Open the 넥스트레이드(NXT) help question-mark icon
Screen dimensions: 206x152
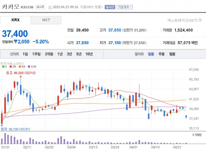(200, 20)
